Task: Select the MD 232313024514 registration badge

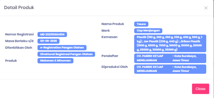Action: tap(52, 34)
